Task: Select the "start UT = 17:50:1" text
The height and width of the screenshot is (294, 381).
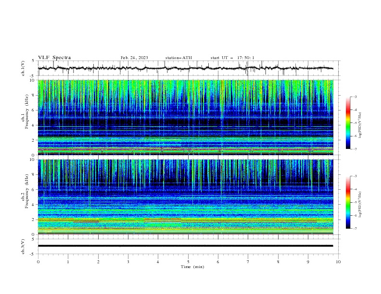Action: point(232,58)
